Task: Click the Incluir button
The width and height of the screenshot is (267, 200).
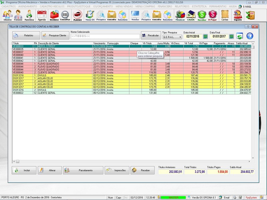Action: [x=24, y=170]
